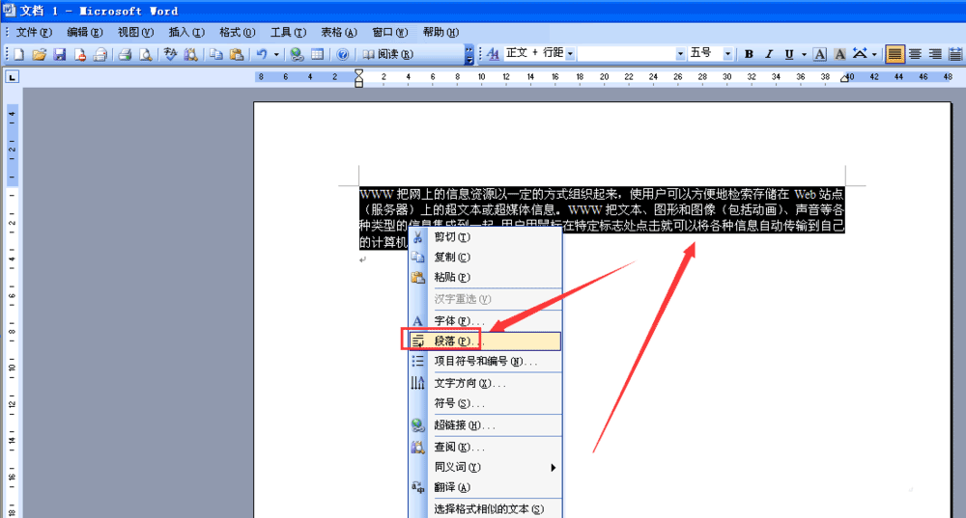Choose 查阅(K)... in context menu
This screenshot has width=966, height=518.
[x=486, y=448]
